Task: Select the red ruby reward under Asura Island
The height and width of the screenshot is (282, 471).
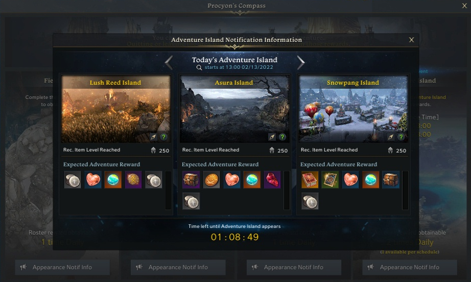Action: (272, 180)
